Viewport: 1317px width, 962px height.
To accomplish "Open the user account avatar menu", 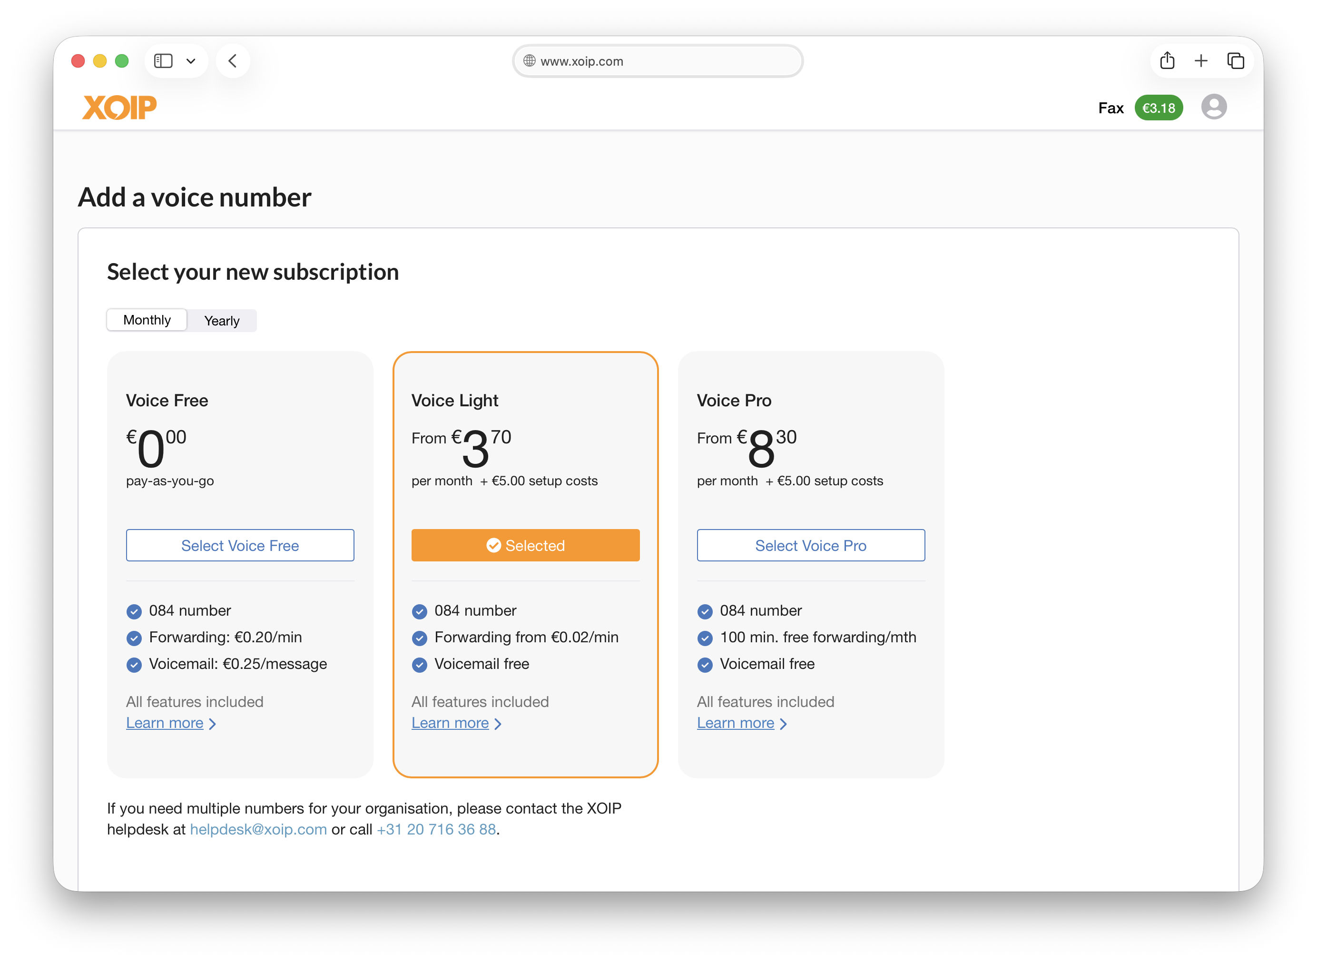I will click(x=1213, y=107).
